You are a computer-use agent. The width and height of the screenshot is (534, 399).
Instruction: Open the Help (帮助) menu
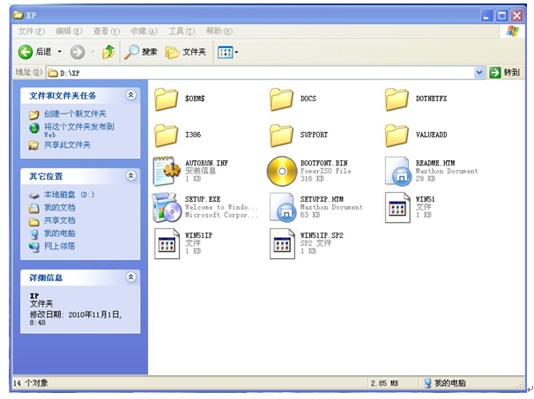(x=219, y=32)
